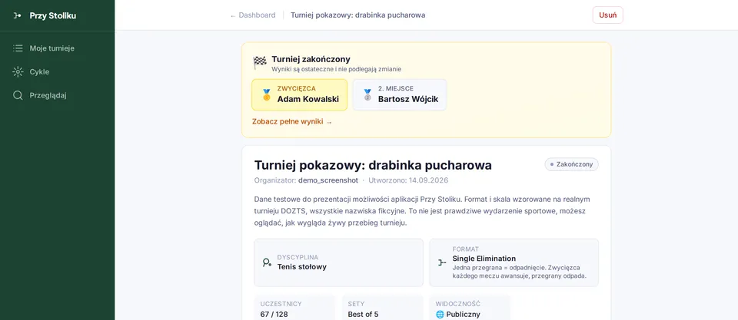Image resolution: width=738 pixels, height=320 pixels.
Task: Click the main heading Turniej pokazowy: drabinka pucharowa
Action: (x=373, y=166)
